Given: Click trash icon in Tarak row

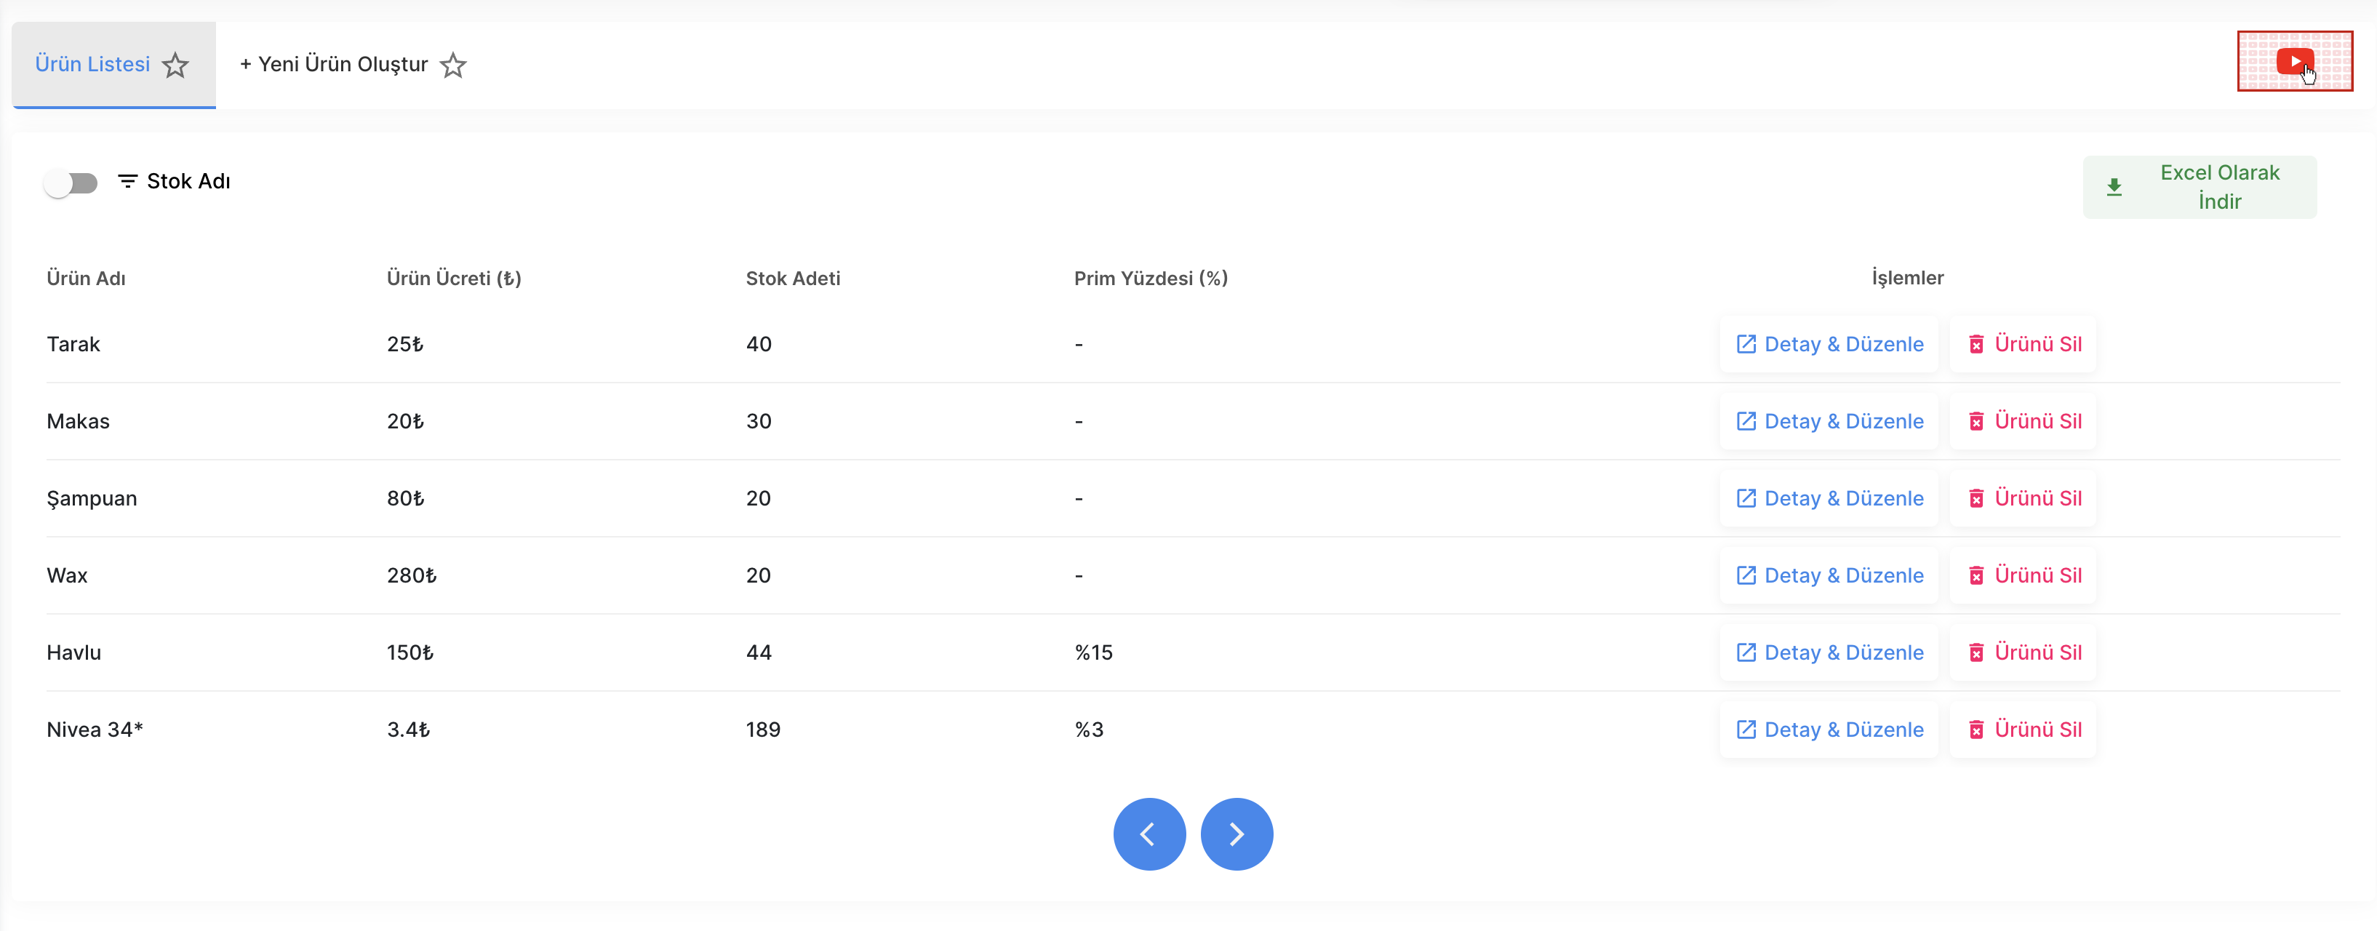Looking at the screenshot, I should [1976, 345].
